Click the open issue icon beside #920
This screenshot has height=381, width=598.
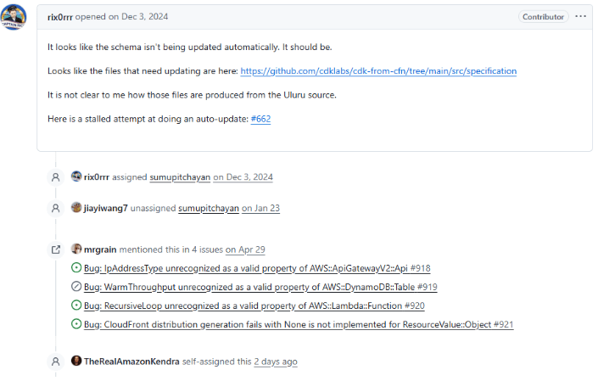[x=76, y=305]
